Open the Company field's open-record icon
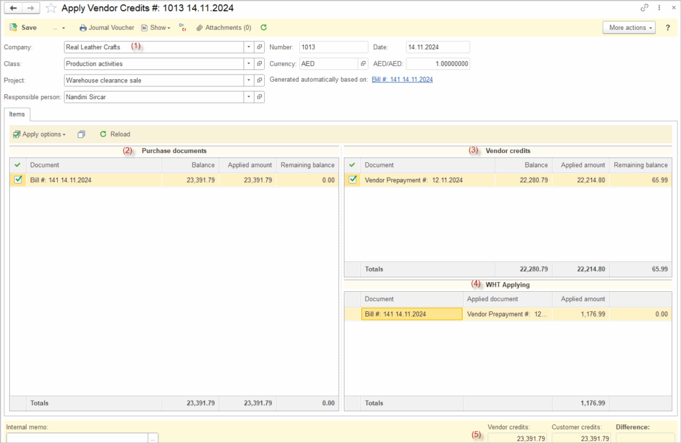This screenshot has height=443, width=681. coord(259,47)
